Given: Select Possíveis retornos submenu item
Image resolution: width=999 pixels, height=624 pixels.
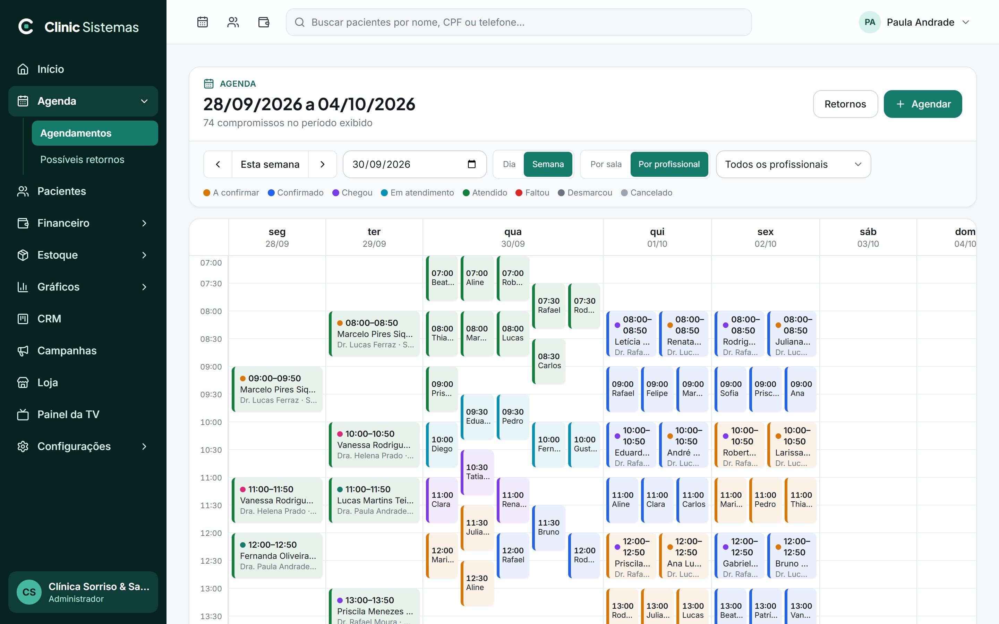Looking at the screenshot, I should (x=95, y=159).
